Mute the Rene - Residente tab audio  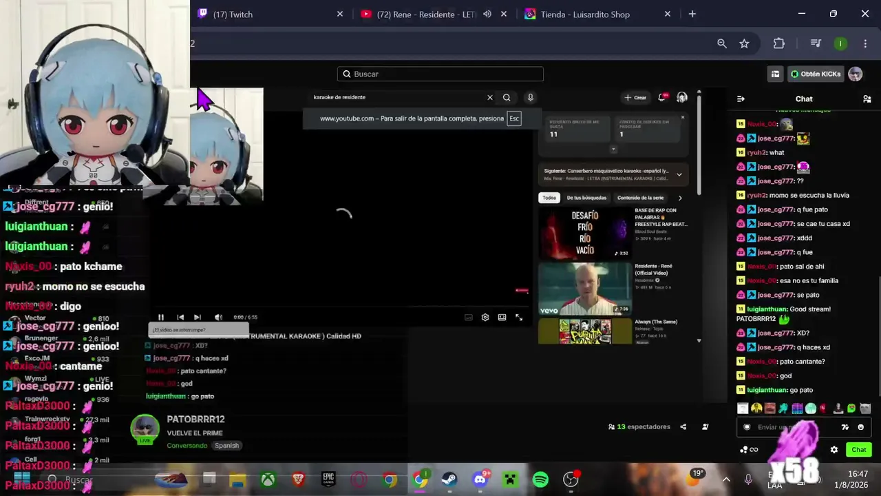487,14
